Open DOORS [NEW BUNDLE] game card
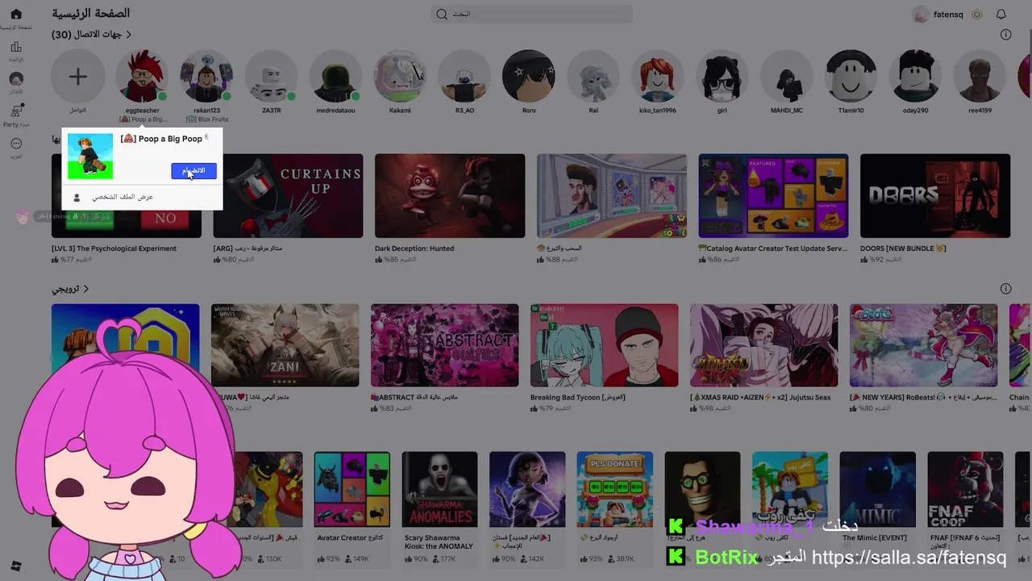 pos(935,196)
